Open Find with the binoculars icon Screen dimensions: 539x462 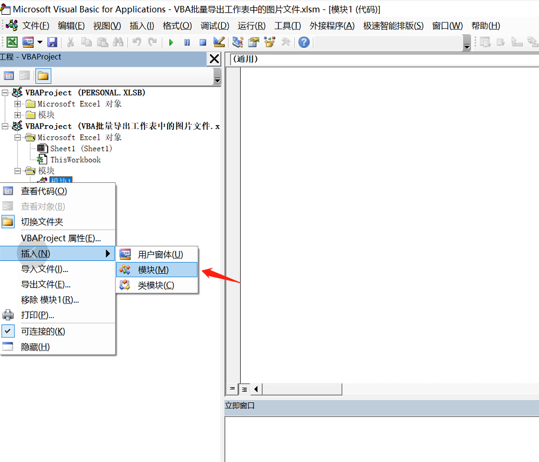[118, 42]
